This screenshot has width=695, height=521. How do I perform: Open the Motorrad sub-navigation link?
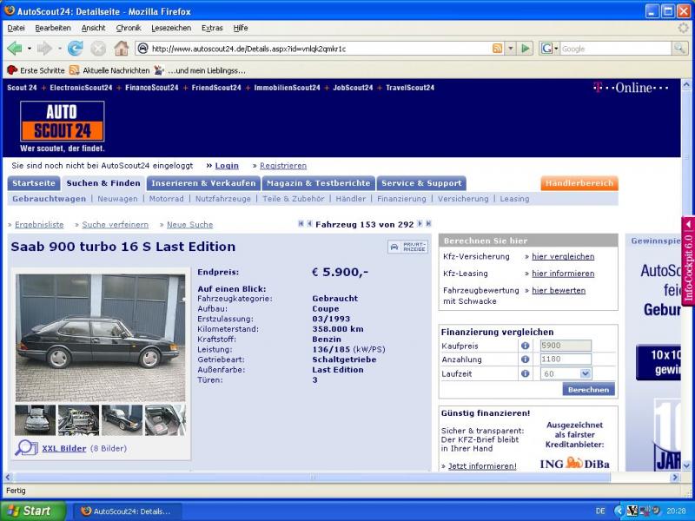[x=166, y=199]
